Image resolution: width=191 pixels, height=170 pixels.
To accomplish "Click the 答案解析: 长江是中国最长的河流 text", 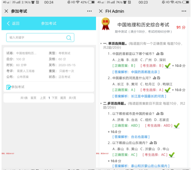I will [x=139, y=96].
